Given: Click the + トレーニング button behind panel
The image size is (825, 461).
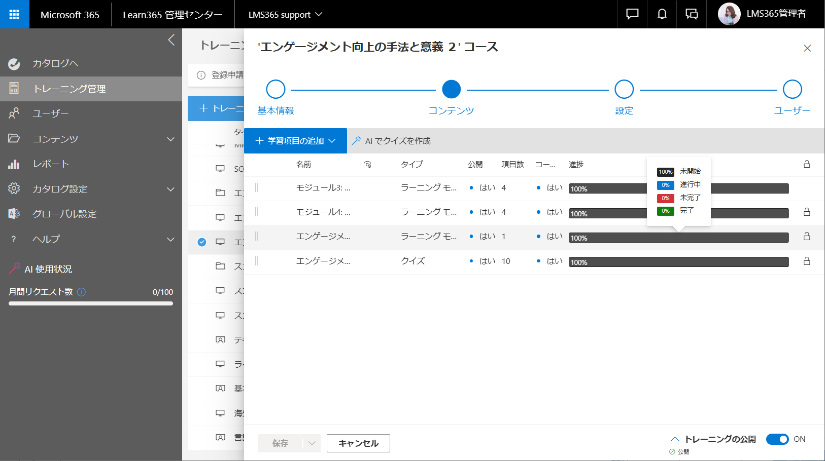Looking at the screenshot, I should point(216,108).
